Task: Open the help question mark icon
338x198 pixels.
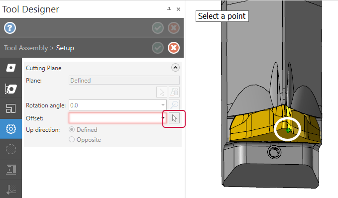Action: point(10,28)
